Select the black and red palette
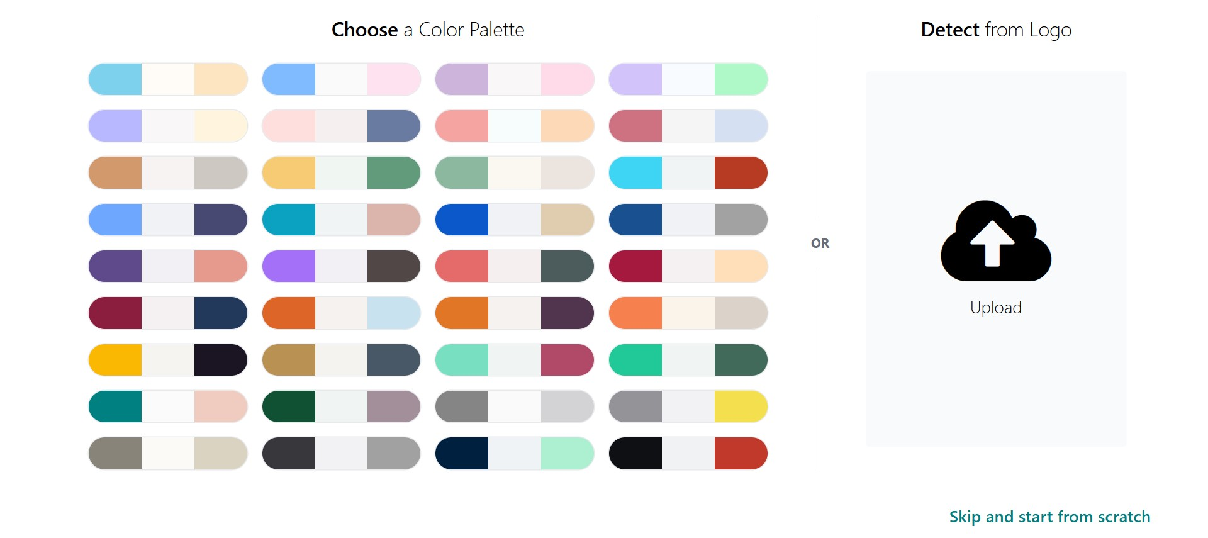 [688, 454]
